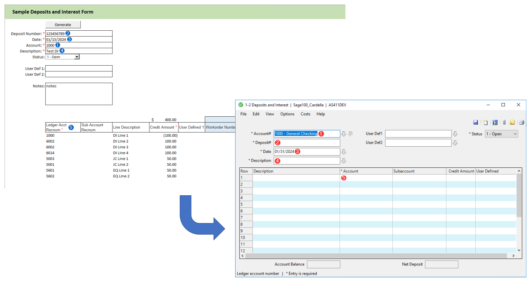Click the detail arrow icon beside Account# lookup

click(x=350, y=134)
